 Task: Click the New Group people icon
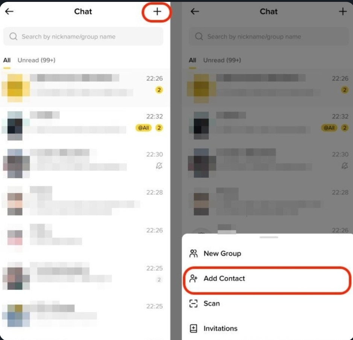tap(193, 253)
